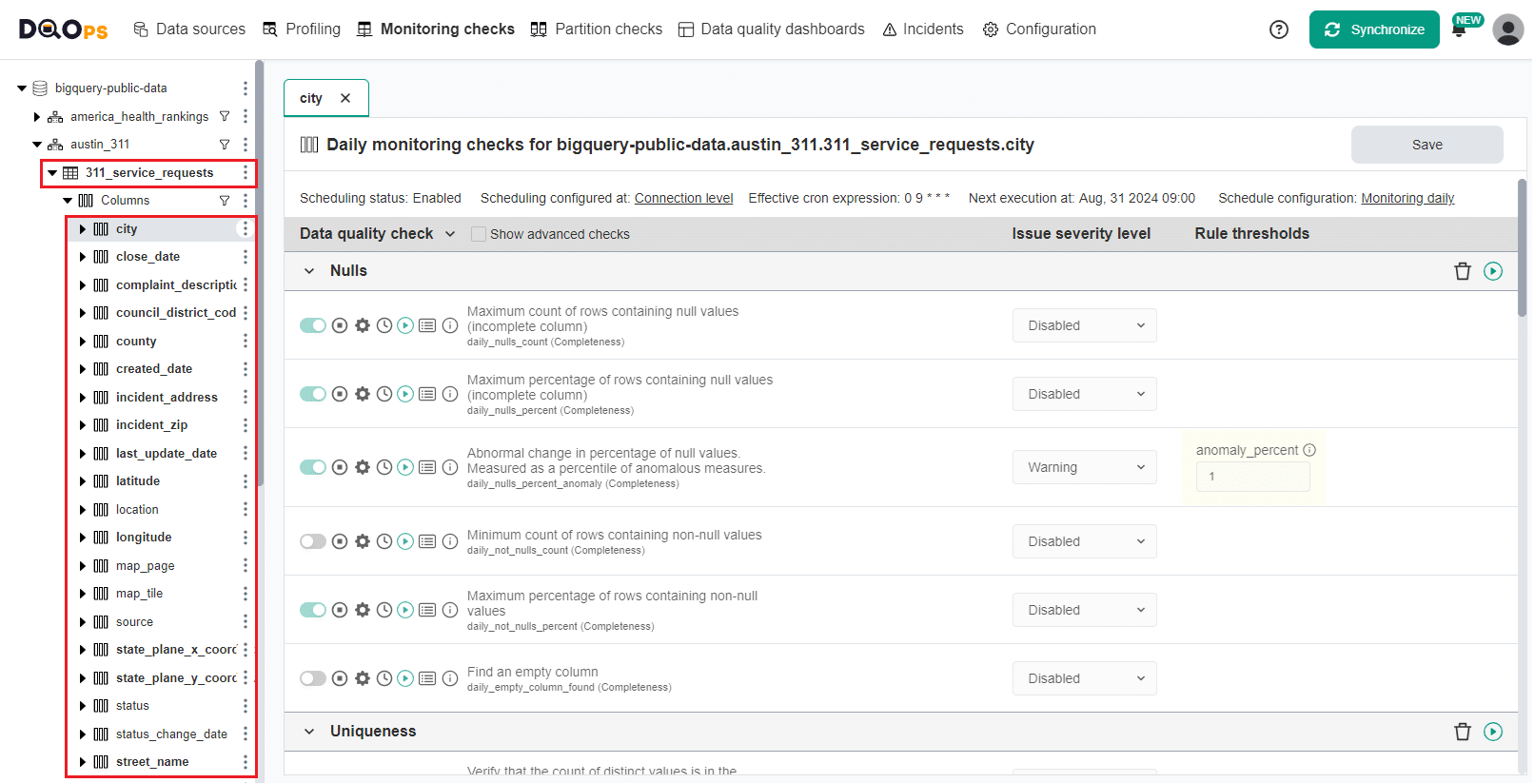Open severity dropdown for daily_nulls_percent
This screenshot has width=1534, height=783.
(1085, 394)
